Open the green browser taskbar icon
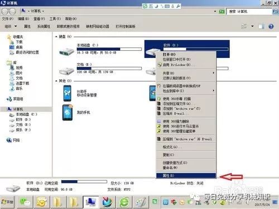This screenshot has height=209, width=279. [x=124, y=202]
